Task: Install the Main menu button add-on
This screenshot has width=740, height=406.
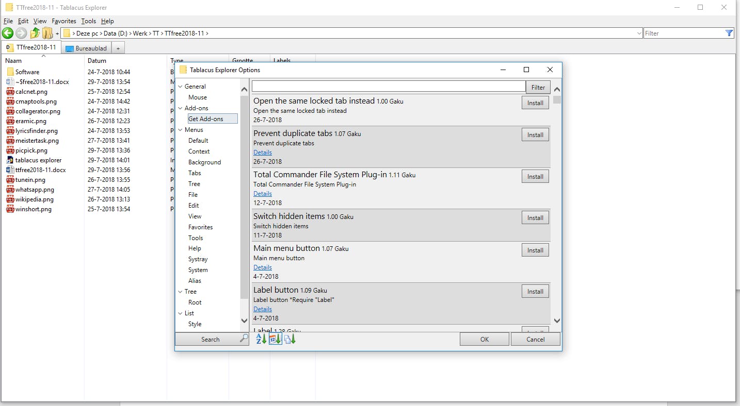Action: click(535, 250)
